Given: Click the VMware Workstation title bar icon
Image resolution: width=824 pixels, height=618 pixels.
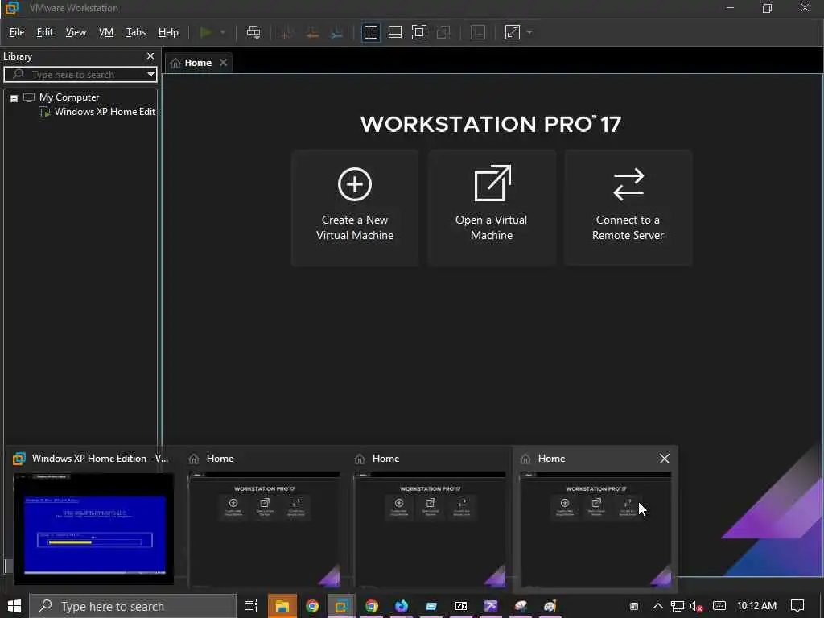Looking at the screenshot, I should [x=11, y=8].
